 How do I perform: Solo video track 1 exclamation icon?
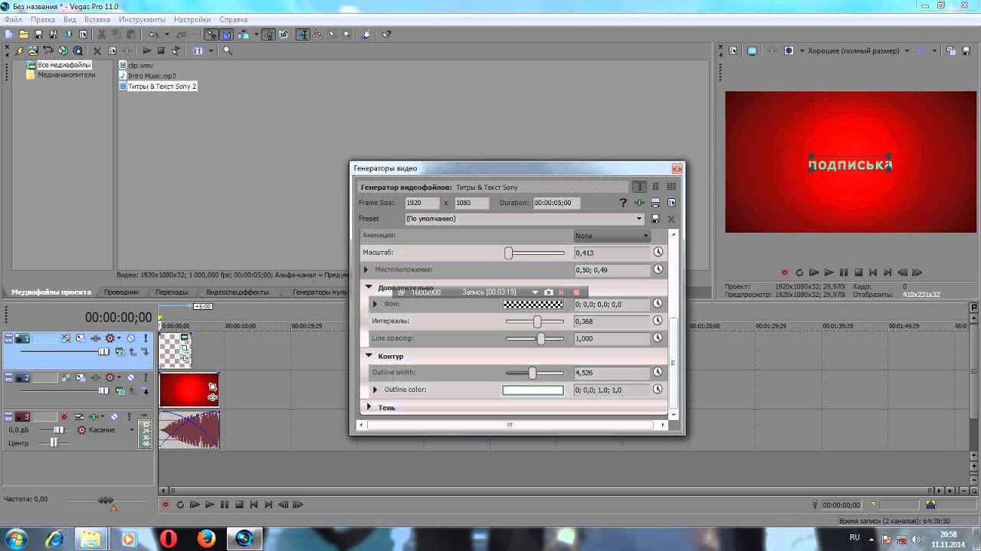coord(145,338)
